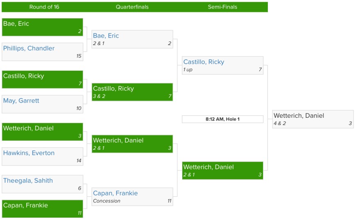View May, Garrett player profile
356x220 pixels.
pyautogui.click(x=21, y=101)
